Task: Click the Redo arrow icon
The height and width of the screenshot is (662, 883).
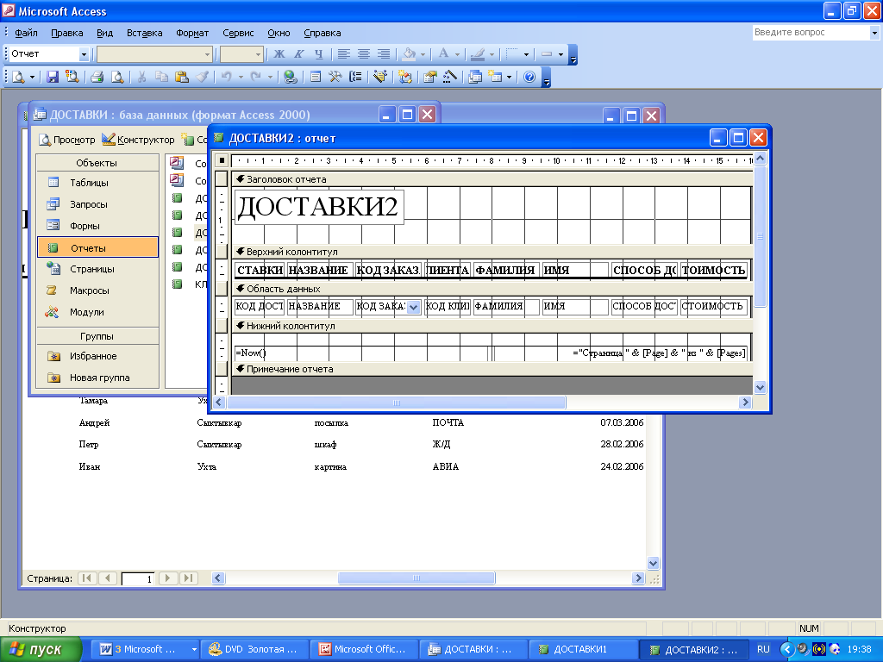Action: (x=255, y=77)
